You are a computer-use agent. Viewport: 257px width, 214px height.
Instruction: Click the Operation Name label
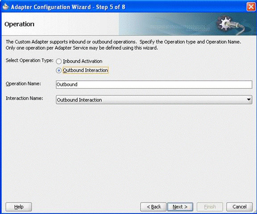click(x=23, y=84)
